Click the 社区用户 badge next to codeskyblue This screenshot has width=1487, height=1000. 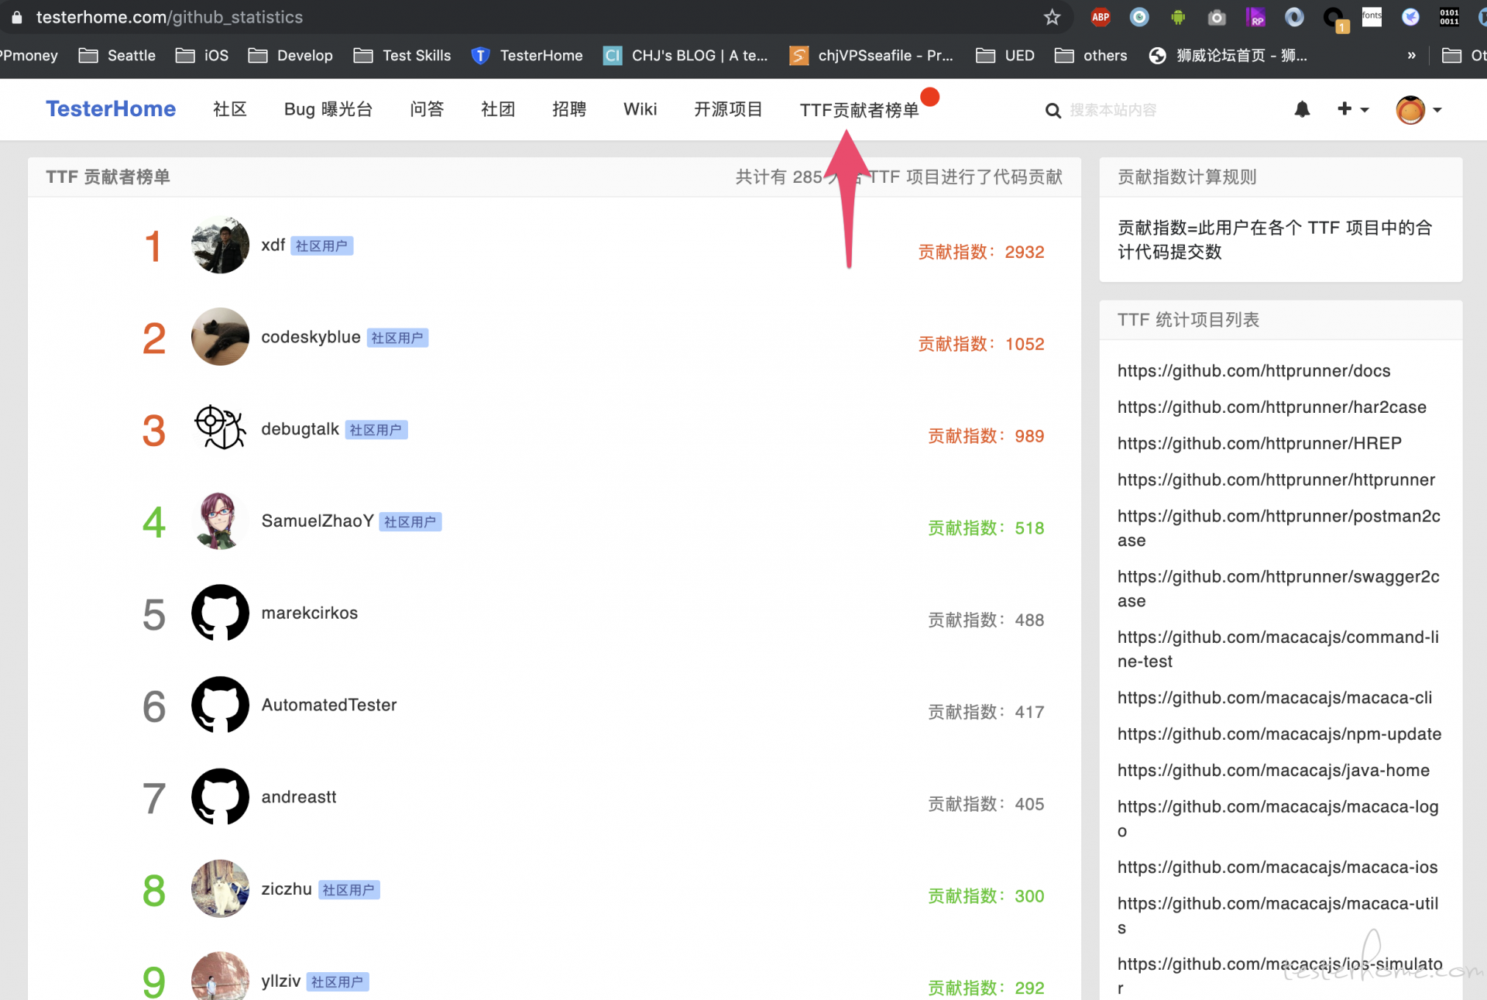pyautogui.click(x=397, y=338)
